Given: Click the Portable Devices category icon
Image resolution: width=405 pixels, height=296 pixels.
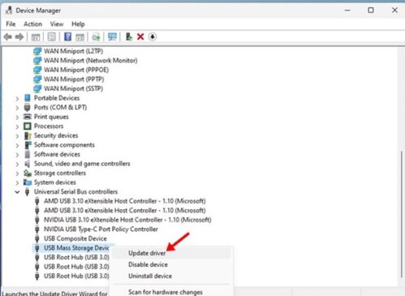Looking at the screenshot, I should [28, 98].
